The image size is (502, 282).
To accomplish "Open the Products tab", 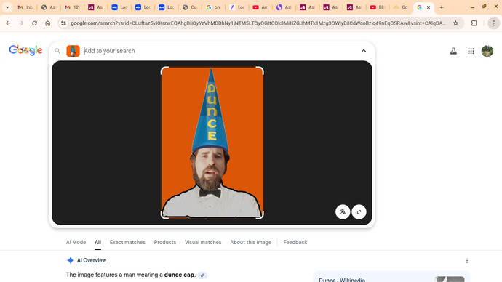I will [165, 242].
